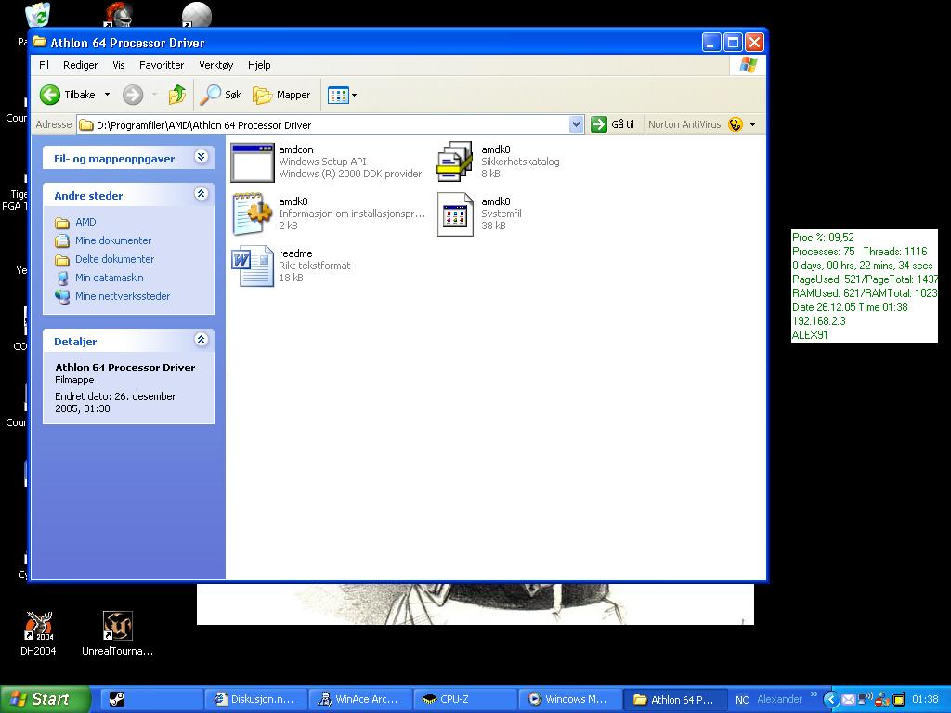
Task: Click the address field path
Action: click(x=203, y=125)
